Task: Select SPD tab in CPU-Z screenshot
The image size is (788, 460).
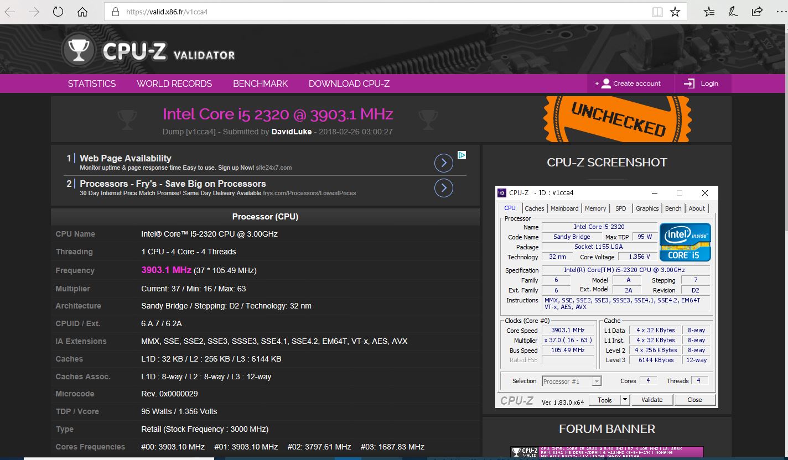Action: coord(621,208)
